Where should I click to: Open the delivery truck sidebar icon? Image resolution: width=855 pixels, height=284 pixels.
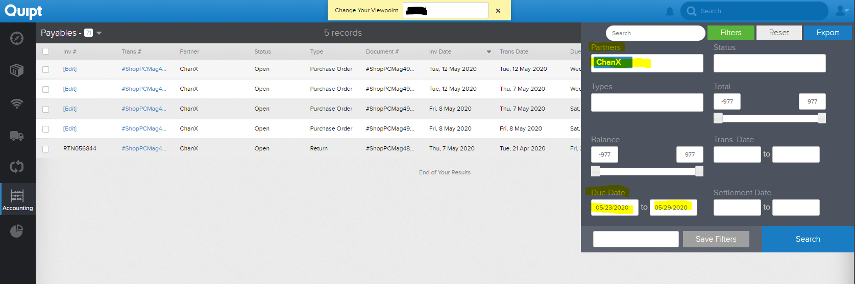click(x=17, y=136)
